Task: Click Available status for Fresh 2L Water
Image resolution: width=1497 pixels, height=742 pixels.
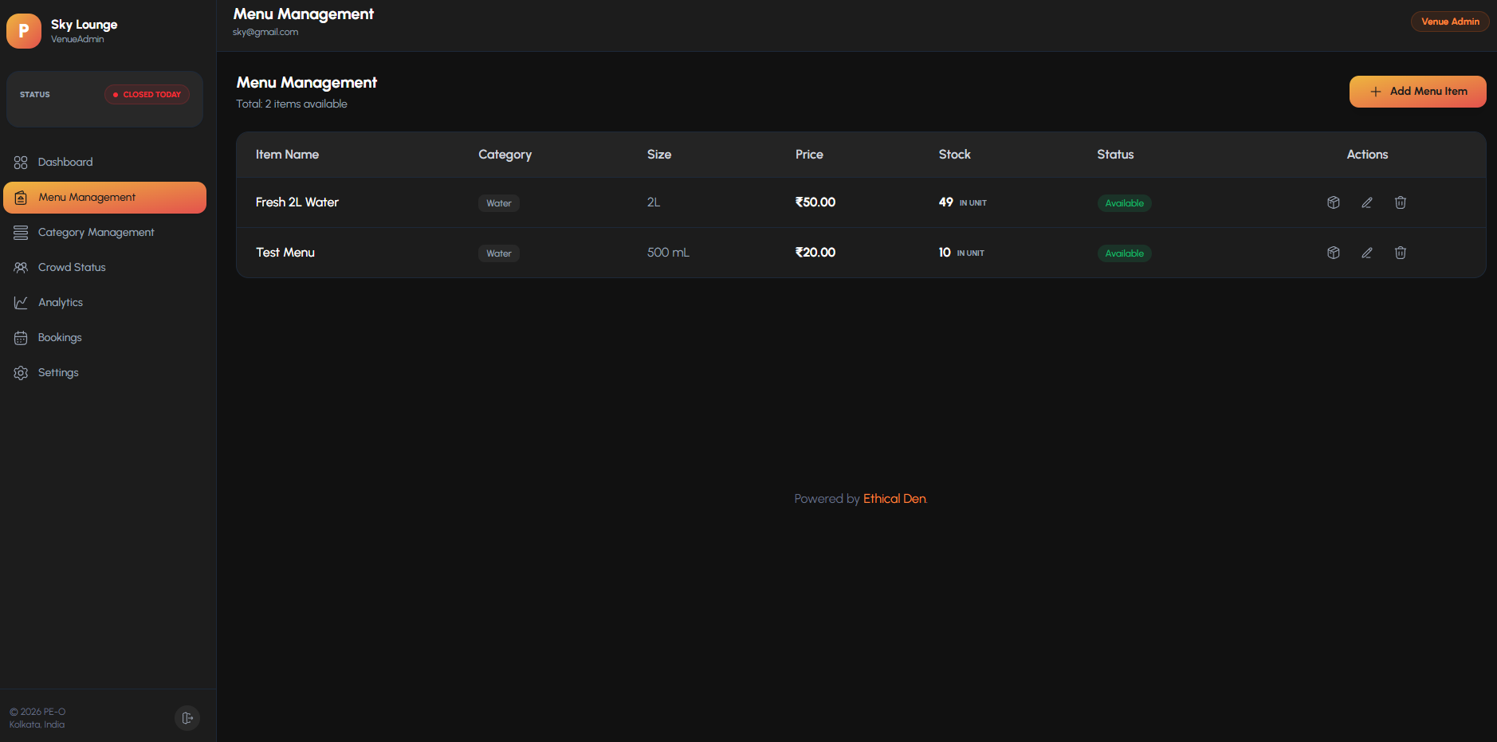Action: (1124, 203)
